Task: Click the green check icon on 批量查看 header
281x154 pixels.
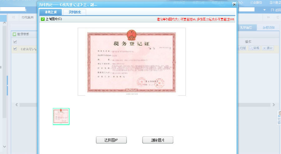Action: 14,34
